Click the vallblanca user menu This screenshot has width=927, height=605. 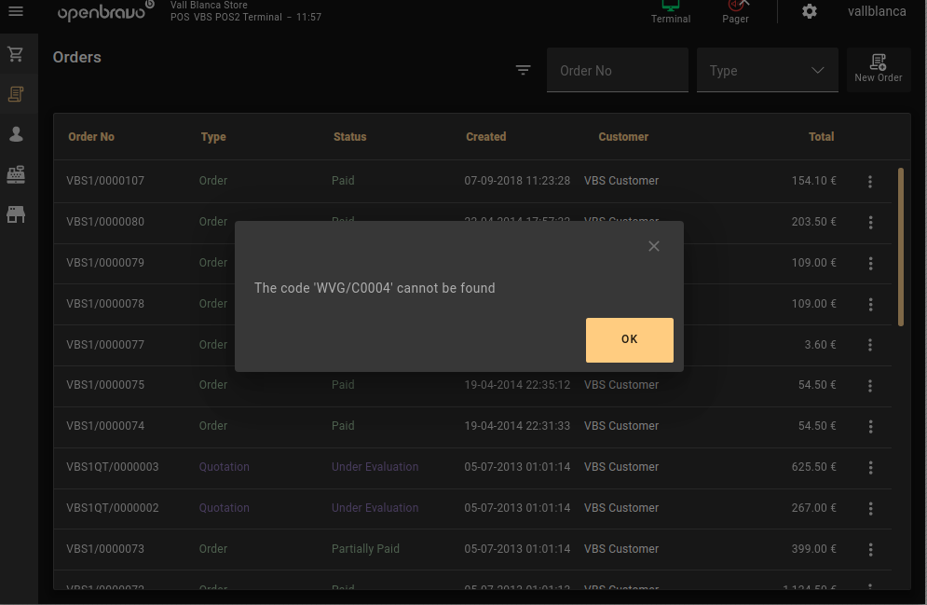[876, 12]
